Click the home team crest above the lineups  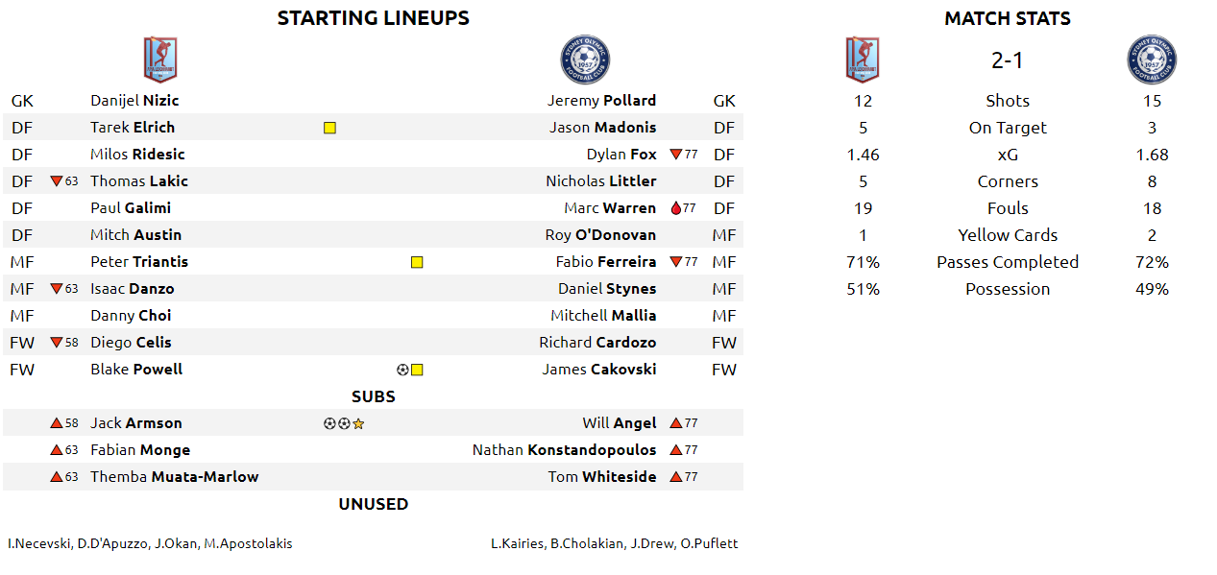[160, 60]
